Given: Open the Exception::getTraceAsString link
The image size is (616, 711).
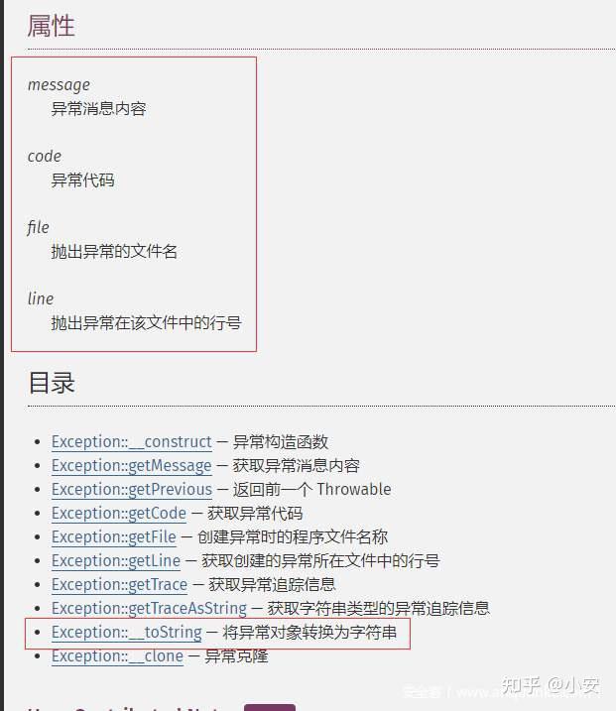Looking at the screenshot, I should [149, 609].
